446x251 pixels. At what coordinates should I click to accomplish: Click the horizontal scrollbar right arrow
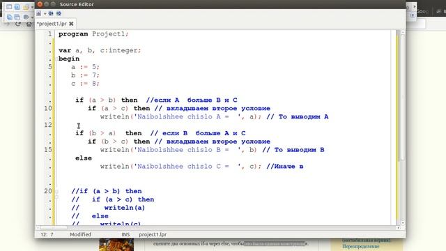[398, 228]
